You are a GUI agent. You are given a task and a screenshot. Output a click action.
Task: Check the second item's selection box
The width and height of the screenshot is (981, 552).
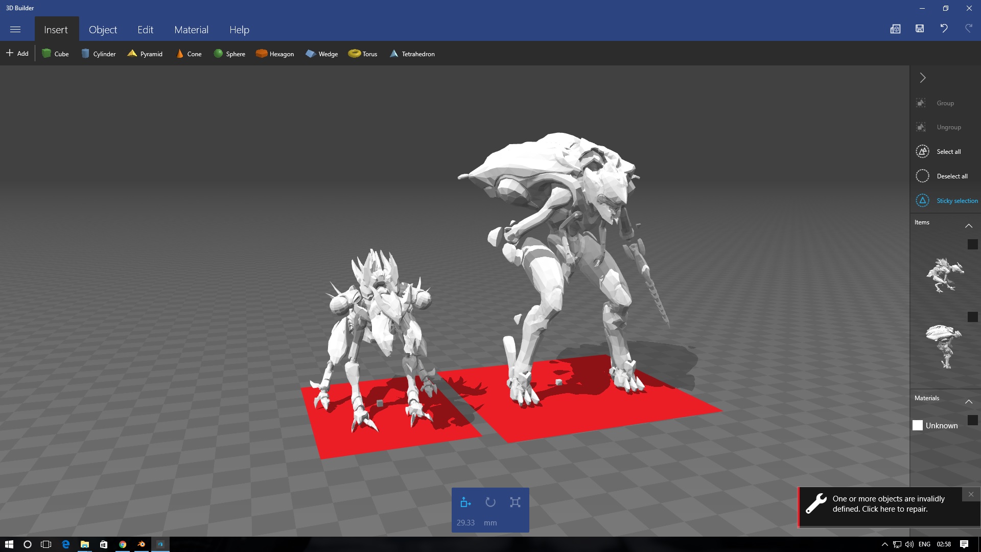(x=972, y=317)
